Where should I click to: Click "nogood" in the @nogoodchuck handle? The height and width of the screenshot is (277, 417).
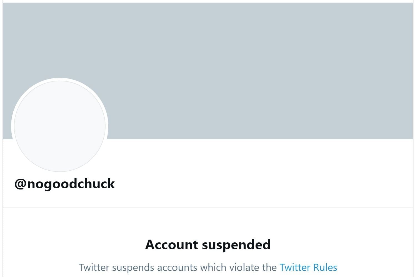pyautogui.click(x=53, y=184)
